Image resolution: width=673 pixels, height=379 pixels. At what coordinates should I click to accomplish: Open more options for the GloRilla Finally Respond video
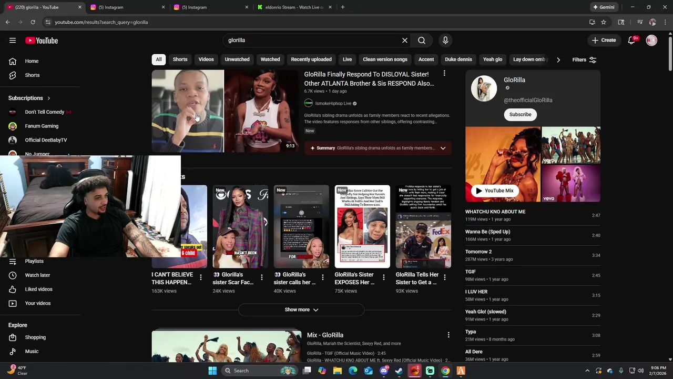point(444,74)
